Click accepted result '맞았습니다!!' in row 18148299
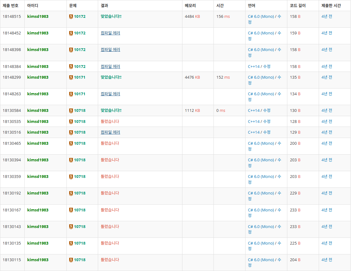 click(x=111, y=77)
